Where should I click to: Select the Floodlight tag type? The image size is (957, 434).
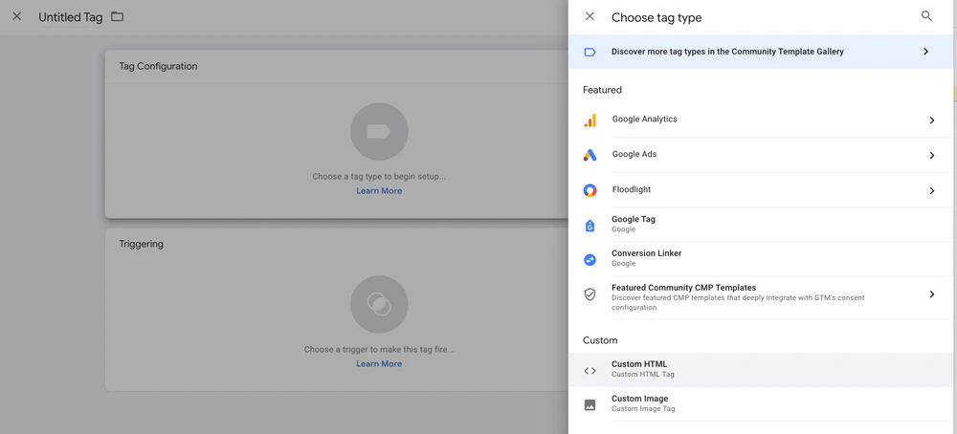click(760, 190)
